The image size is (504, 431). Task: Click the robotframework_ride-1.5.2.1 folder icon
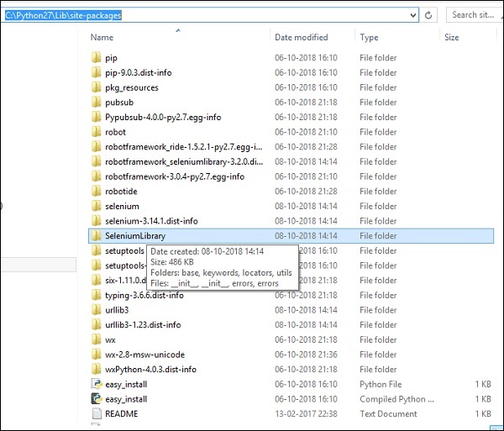[x=96, y=147]
